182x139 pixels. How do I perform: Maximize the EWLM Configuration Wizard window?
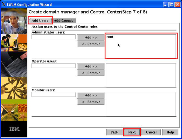[172, 5]
